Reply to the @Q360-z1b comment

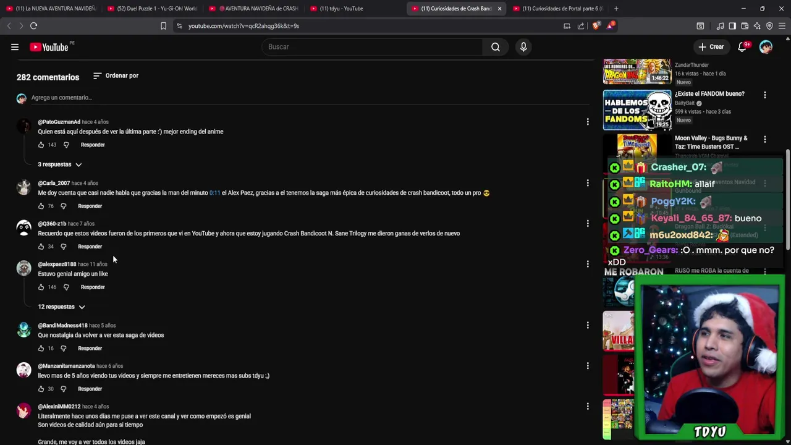[x=90, y=247]
